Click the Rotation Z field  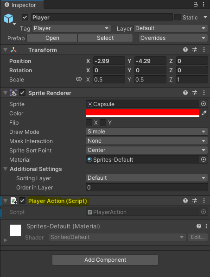click(x=192, y=70)
